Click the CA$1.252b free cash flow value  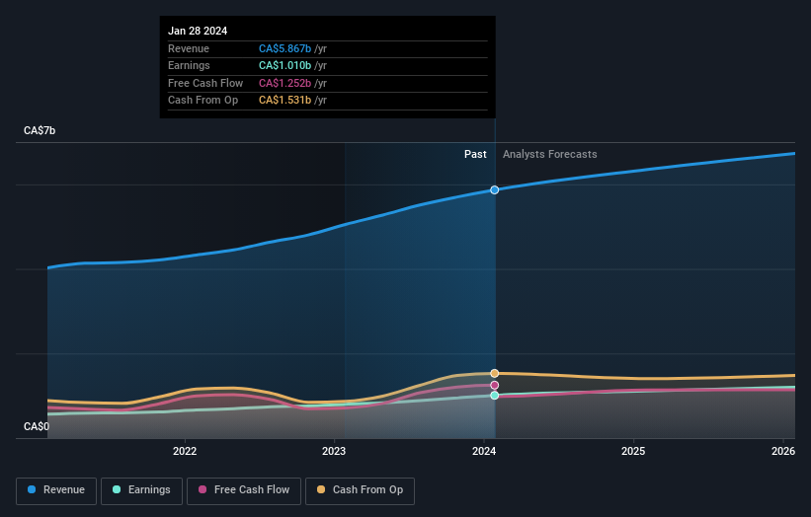click(x=285, y=83)
